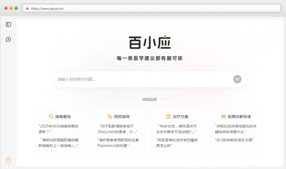
Task: Click the 治疗方案 document icon
Action: tap(168, 116)
